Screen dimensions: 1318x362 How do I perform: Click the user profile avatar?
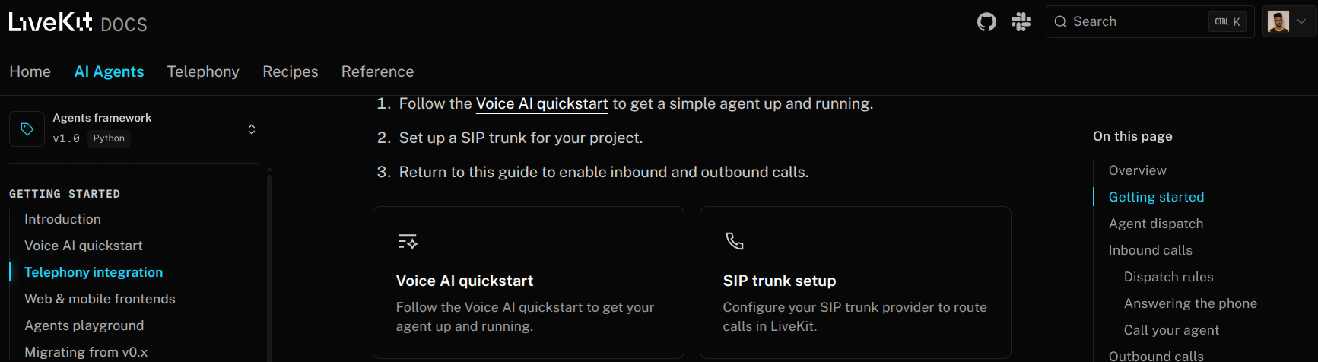click(1278, 21)
